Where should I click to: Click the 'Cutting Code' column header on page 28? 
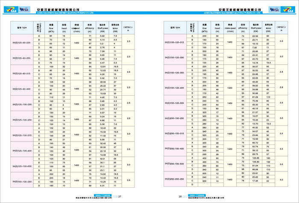pos(192,28)
